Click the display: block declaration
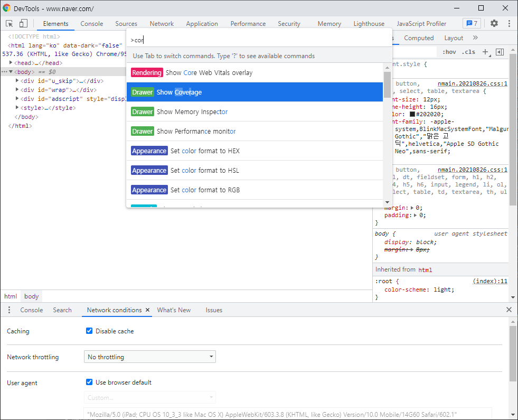The image size is (518, 420). (x=410, y=242)
